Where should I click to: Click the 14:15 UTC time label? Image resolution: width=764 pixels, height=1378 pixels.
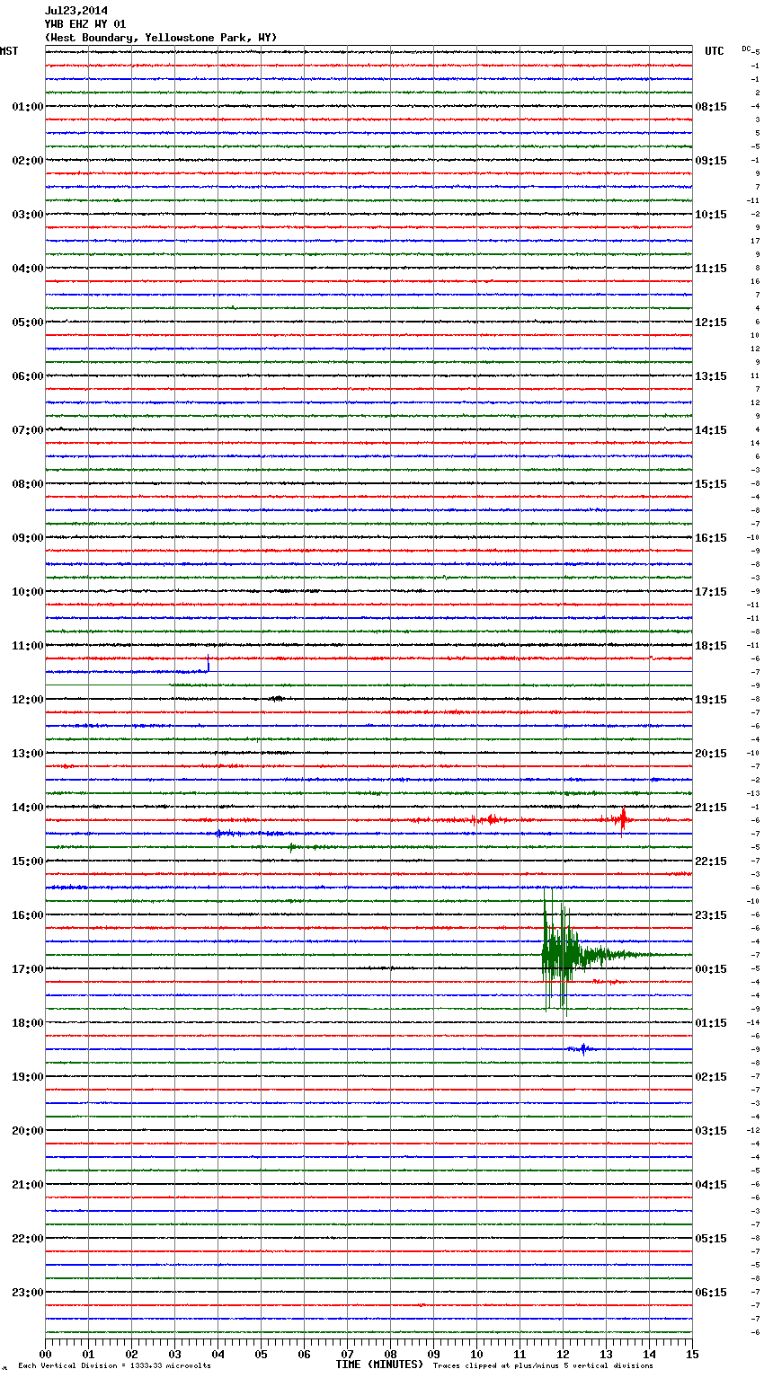point(711,430)
